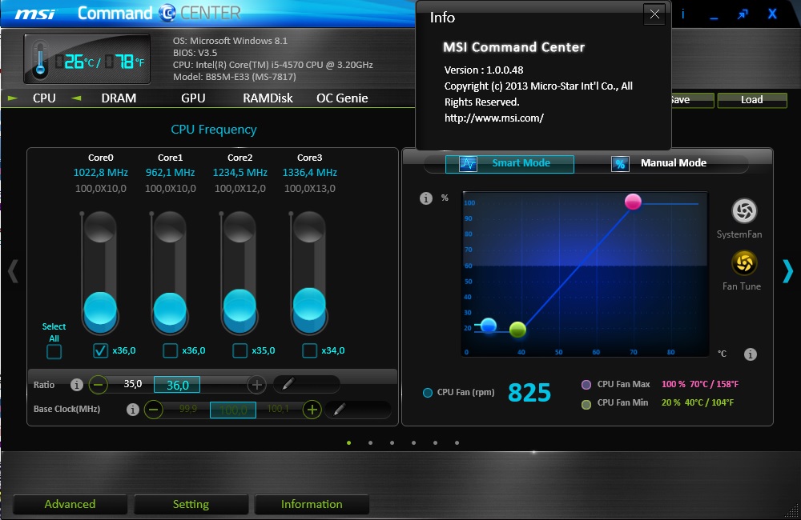Click the Core0 frequency slider knob
Viewport: 801px width, 520px height.
(100, 310)
